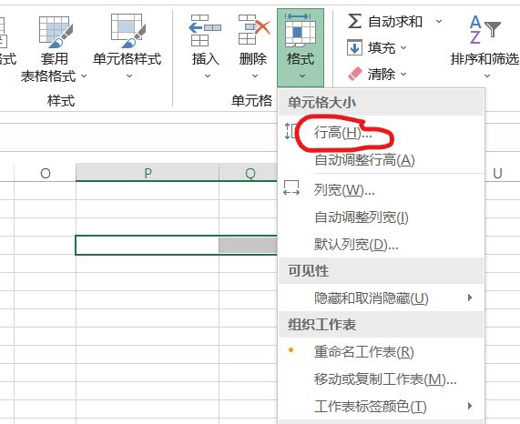Viewport: 520px width, 424px height.
Task: Expand the dropdown arrow under 插入
Action: click(x=208, y=76)
